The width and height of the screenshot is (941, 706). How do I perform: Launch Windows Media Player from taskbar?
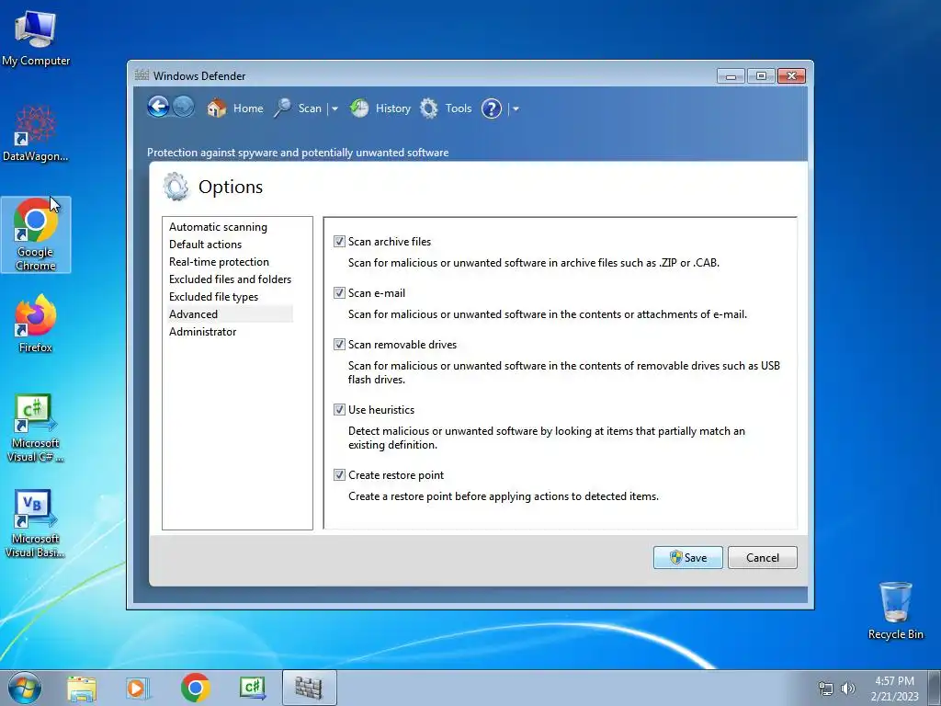pyautogui.click(x=138, y=689)
